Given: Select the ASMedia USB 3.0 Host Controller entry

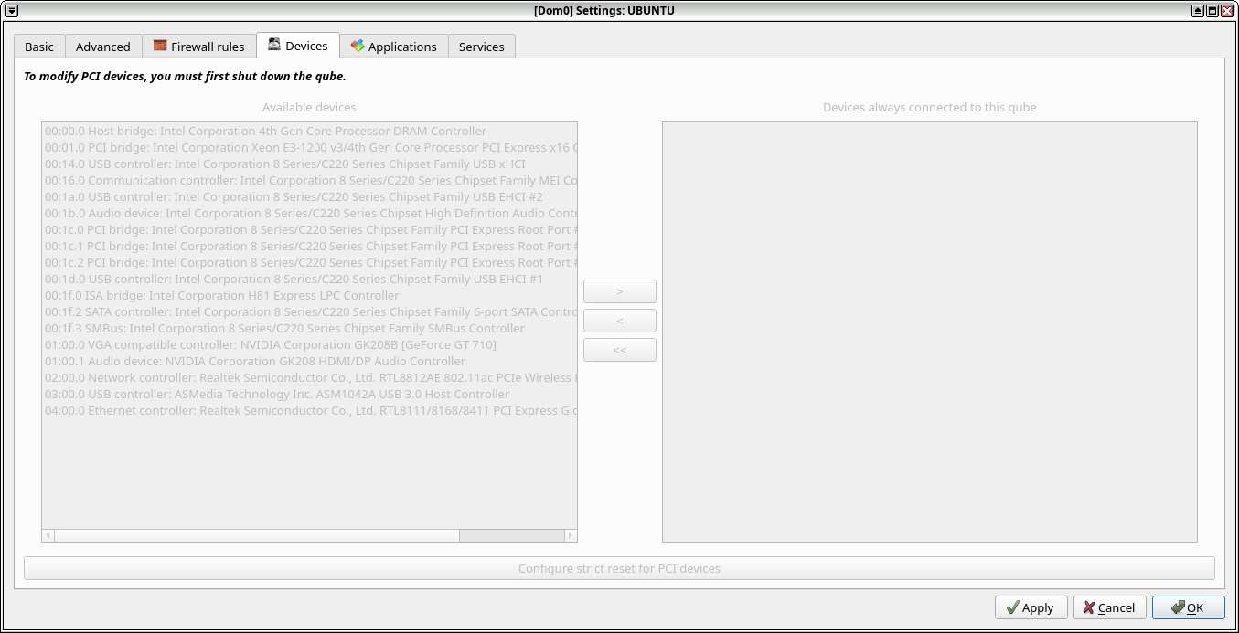Looking at the screenshot, I should (x=277, y=395).
